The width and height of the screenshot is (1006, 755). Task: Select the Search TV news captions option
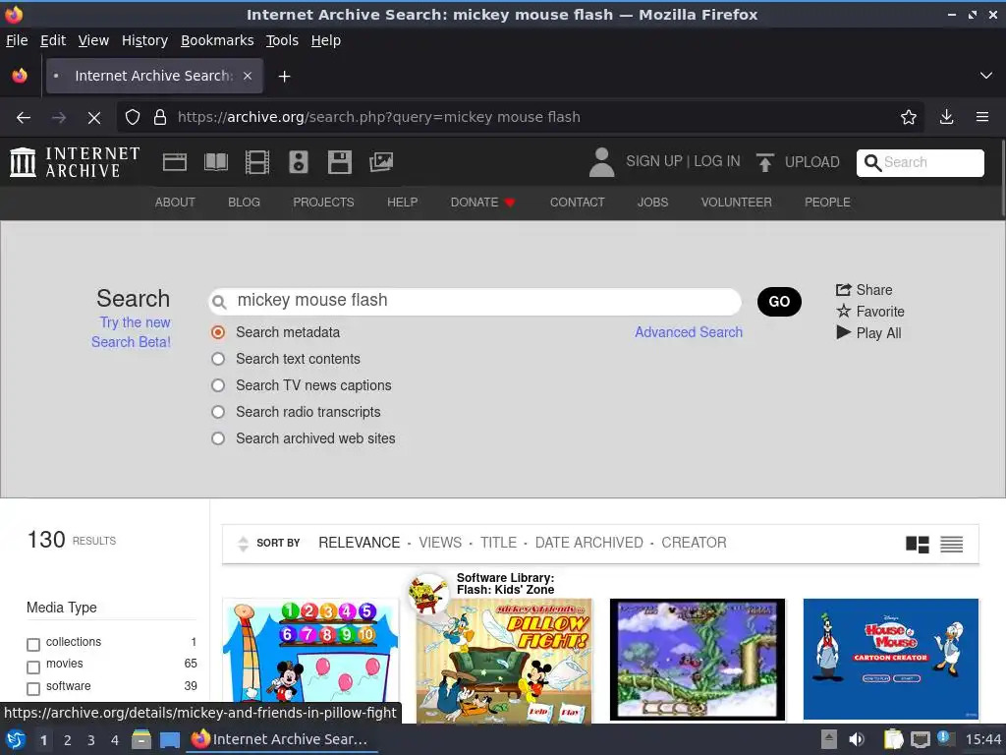[x=218, y=385]
